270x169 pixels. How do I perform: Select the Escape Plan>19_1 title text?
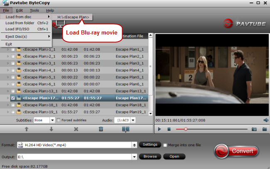tap(40, 112)
